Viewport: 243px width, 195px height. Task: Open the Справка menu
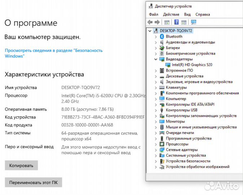click(203, 14)
